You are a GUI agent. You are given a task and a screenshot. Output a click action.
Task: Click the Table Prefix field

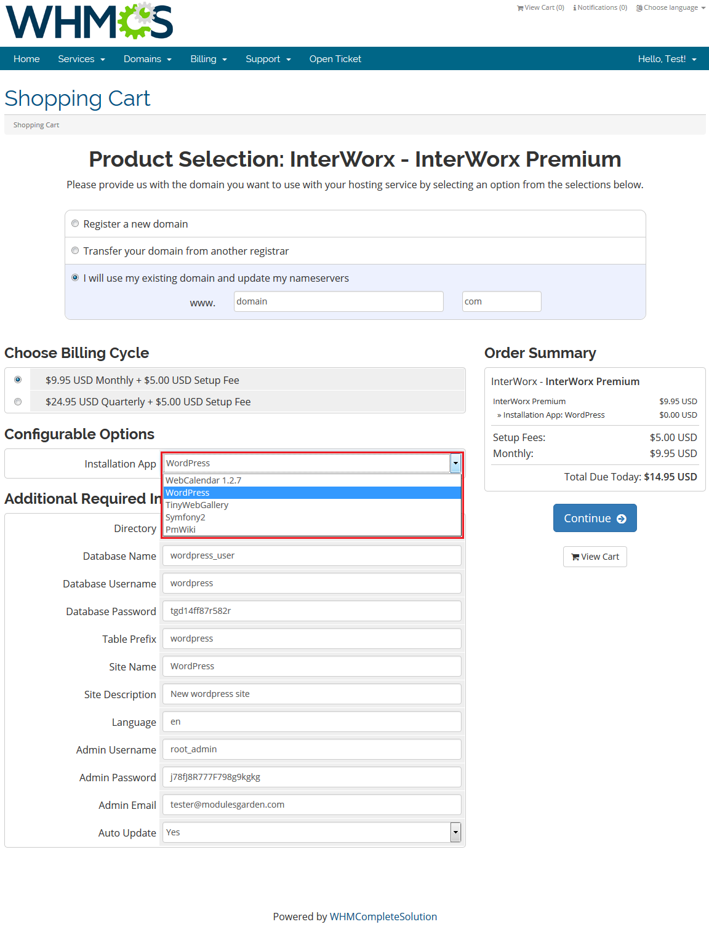click(311, 639)
